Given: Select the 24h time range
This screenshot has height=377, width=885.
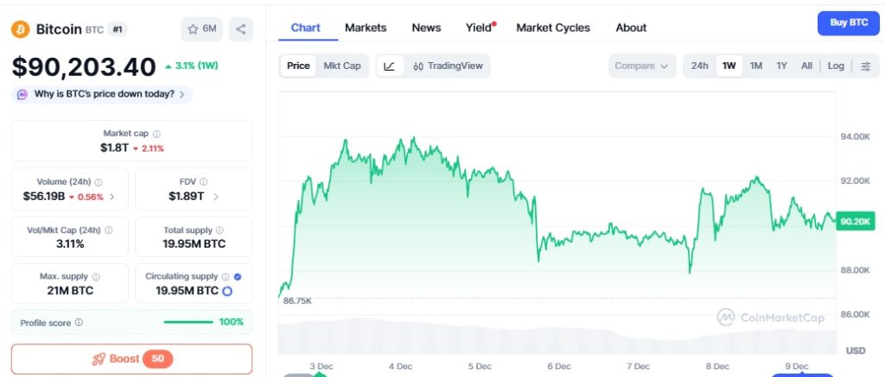Looking at the screenshot, I should (x=700, y=66).
